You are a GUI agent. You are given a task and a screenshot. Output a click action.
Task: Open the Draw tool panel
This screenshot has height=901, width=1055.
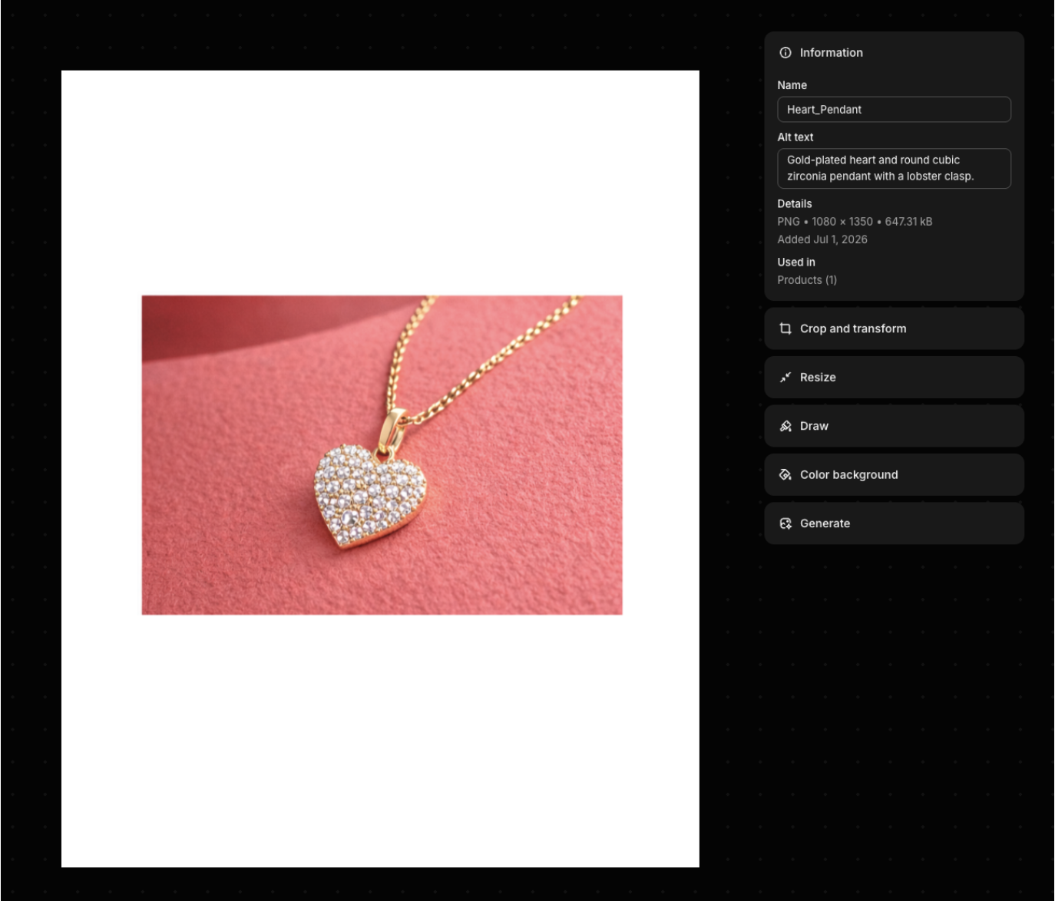click(894, 426)
